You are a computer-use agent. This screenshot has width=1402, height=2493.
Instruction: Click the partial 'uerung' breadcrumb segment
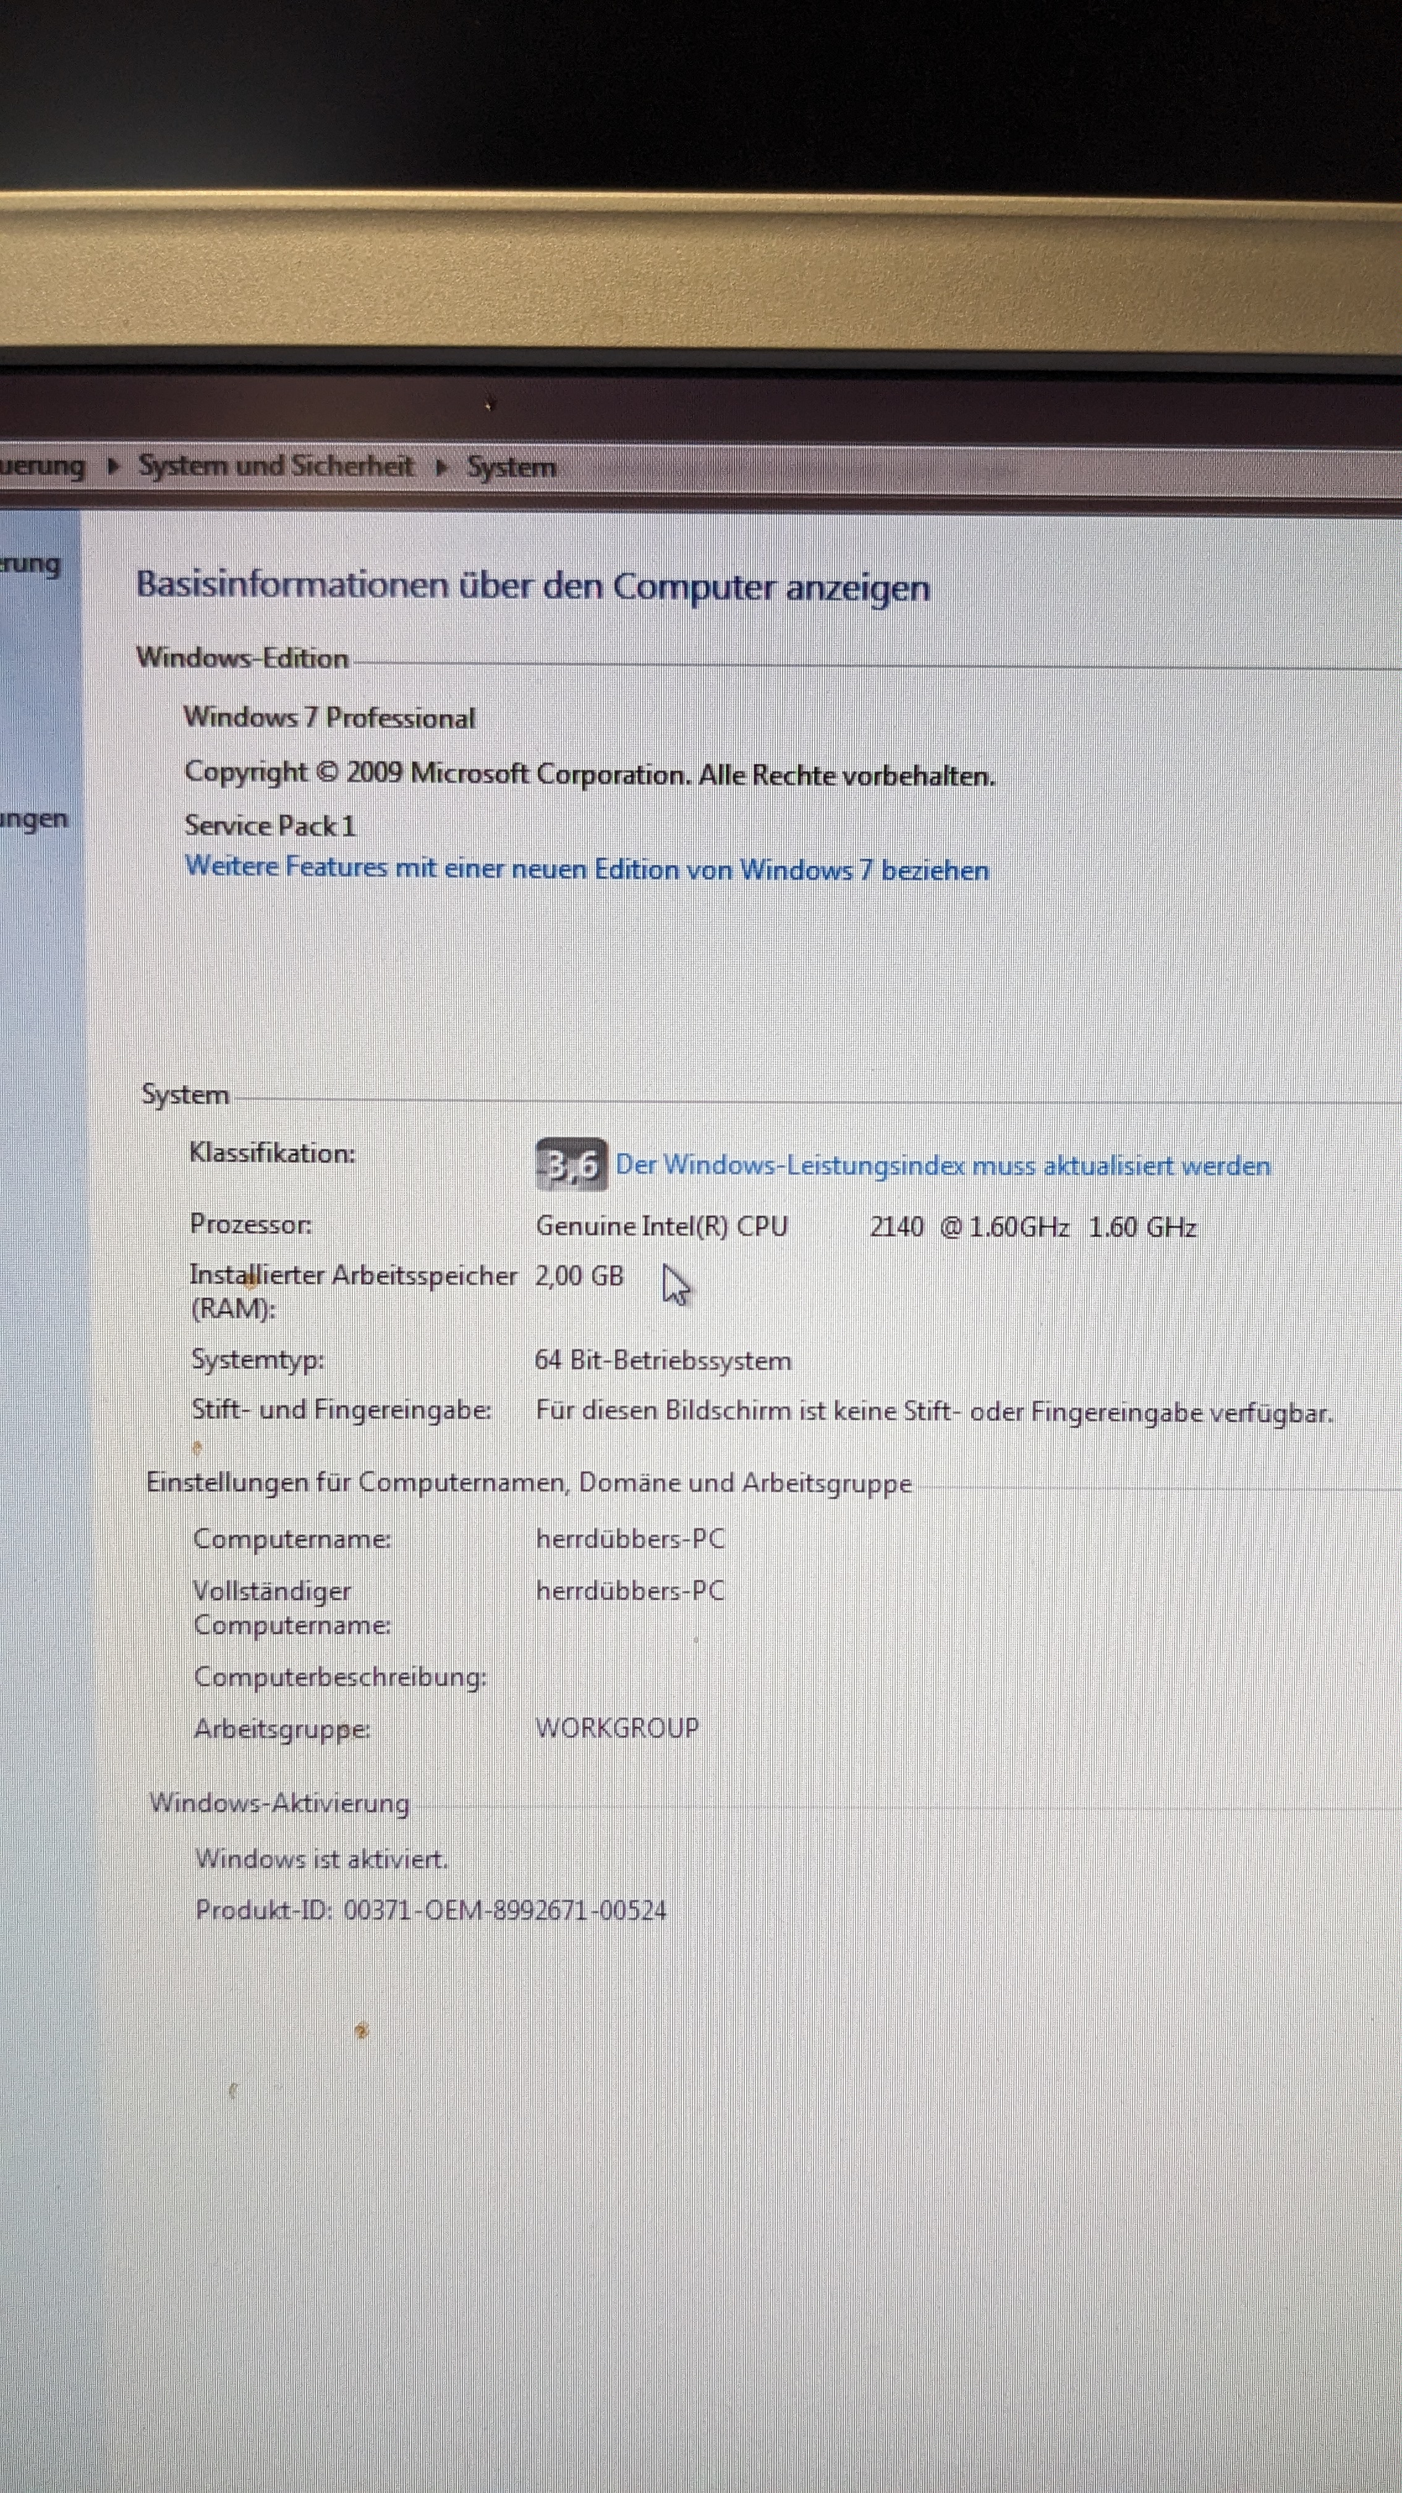(41, 466)
